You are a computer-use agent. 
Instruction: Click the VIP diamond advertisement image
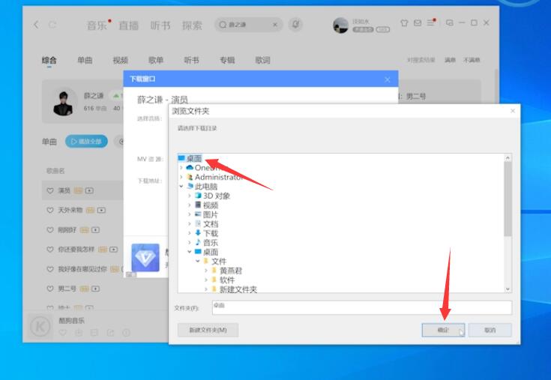tap(145, 258)
